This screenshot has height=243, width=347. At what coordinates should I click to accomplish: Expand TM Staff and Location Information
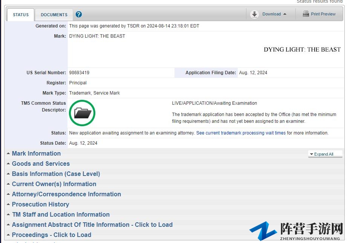[61, 214]
